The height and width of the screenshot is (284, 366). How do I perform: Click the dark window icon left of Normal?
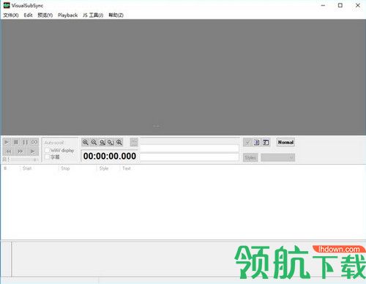(266, 142)
